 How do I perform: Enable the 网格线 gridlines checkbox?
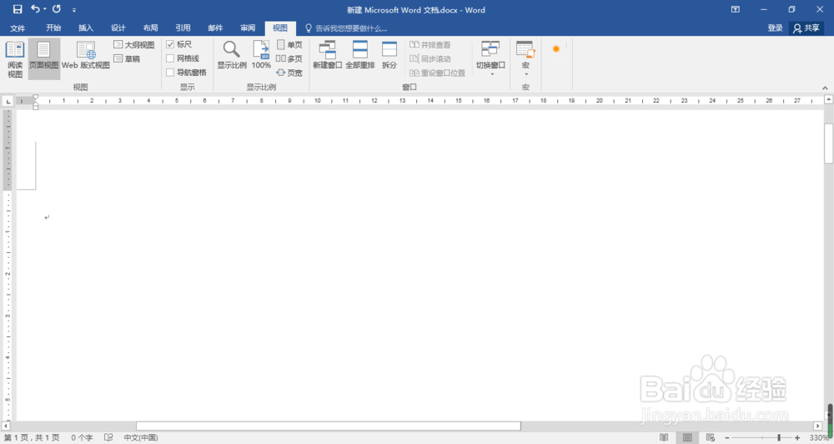click(170, 58)
